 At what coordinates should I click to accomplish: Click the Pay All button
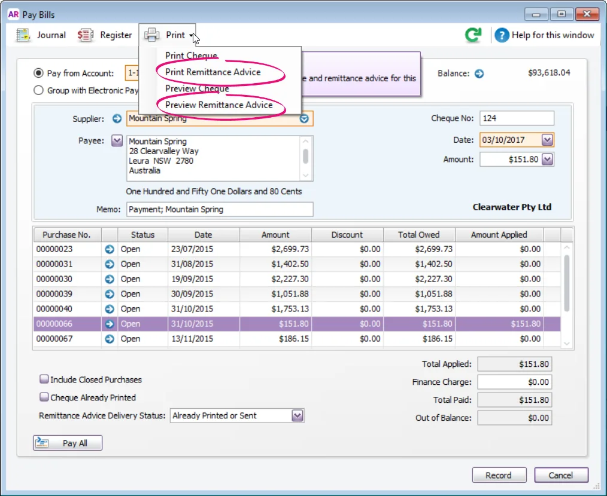(x=68, y=443)
